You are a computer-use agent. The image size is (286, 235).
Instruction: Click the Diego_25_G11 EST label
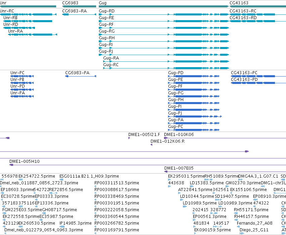pyautogui.click(x=254, y=230)
